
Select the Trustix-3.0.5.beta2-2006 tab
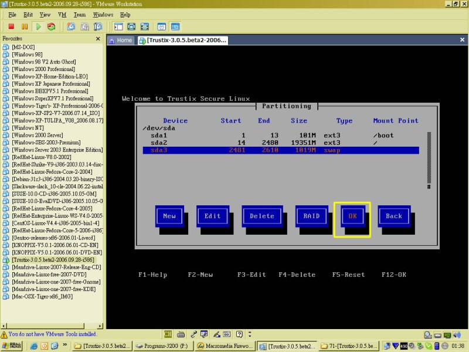tap(183, 40)
